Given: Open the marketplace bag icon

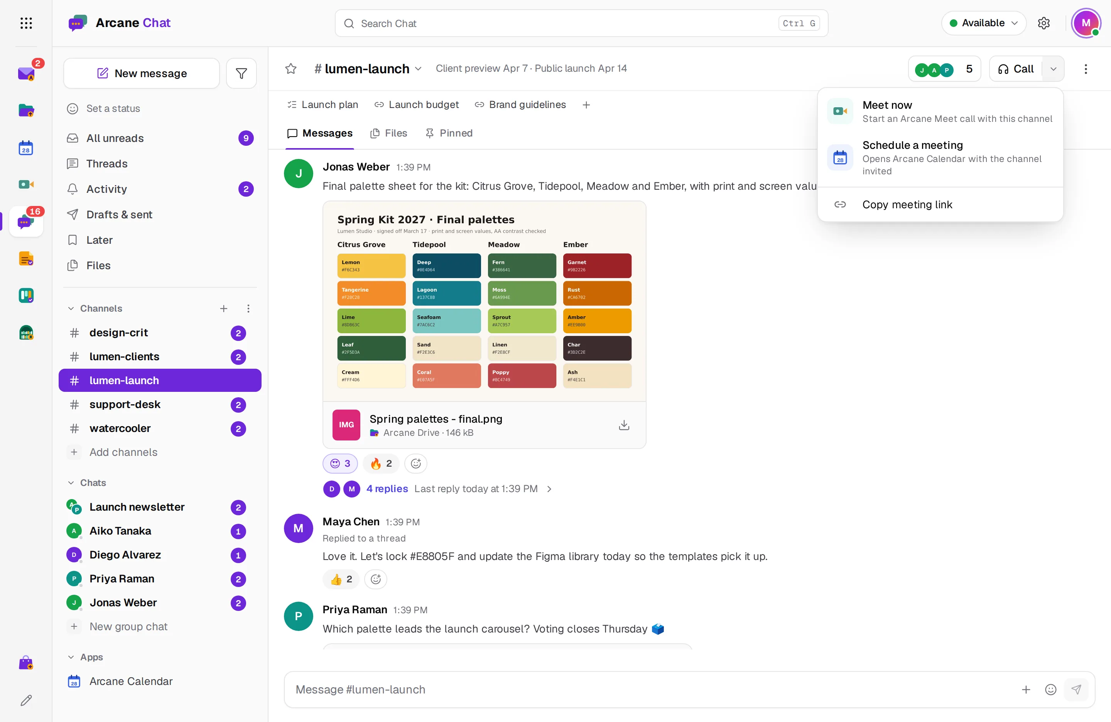Looking at the screenshot, I should click(26, 663).
